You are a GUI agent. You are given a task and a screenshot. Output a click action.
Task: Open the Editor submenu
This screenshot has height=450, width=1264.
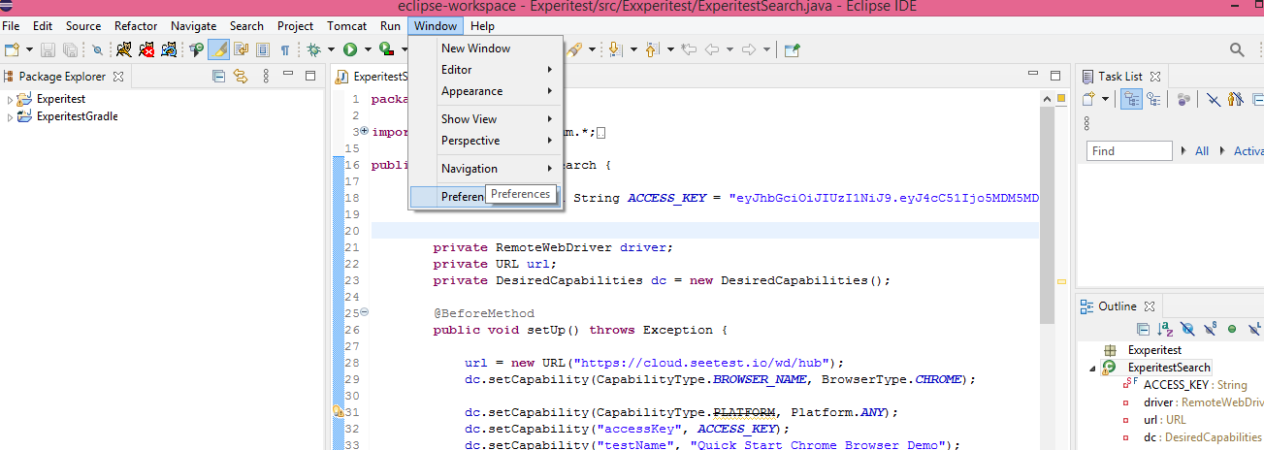tap(486, 70)
